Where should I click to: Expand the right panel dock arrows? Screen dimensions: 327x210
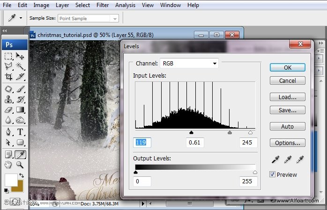pyautogui.click(x=321, y=43)
